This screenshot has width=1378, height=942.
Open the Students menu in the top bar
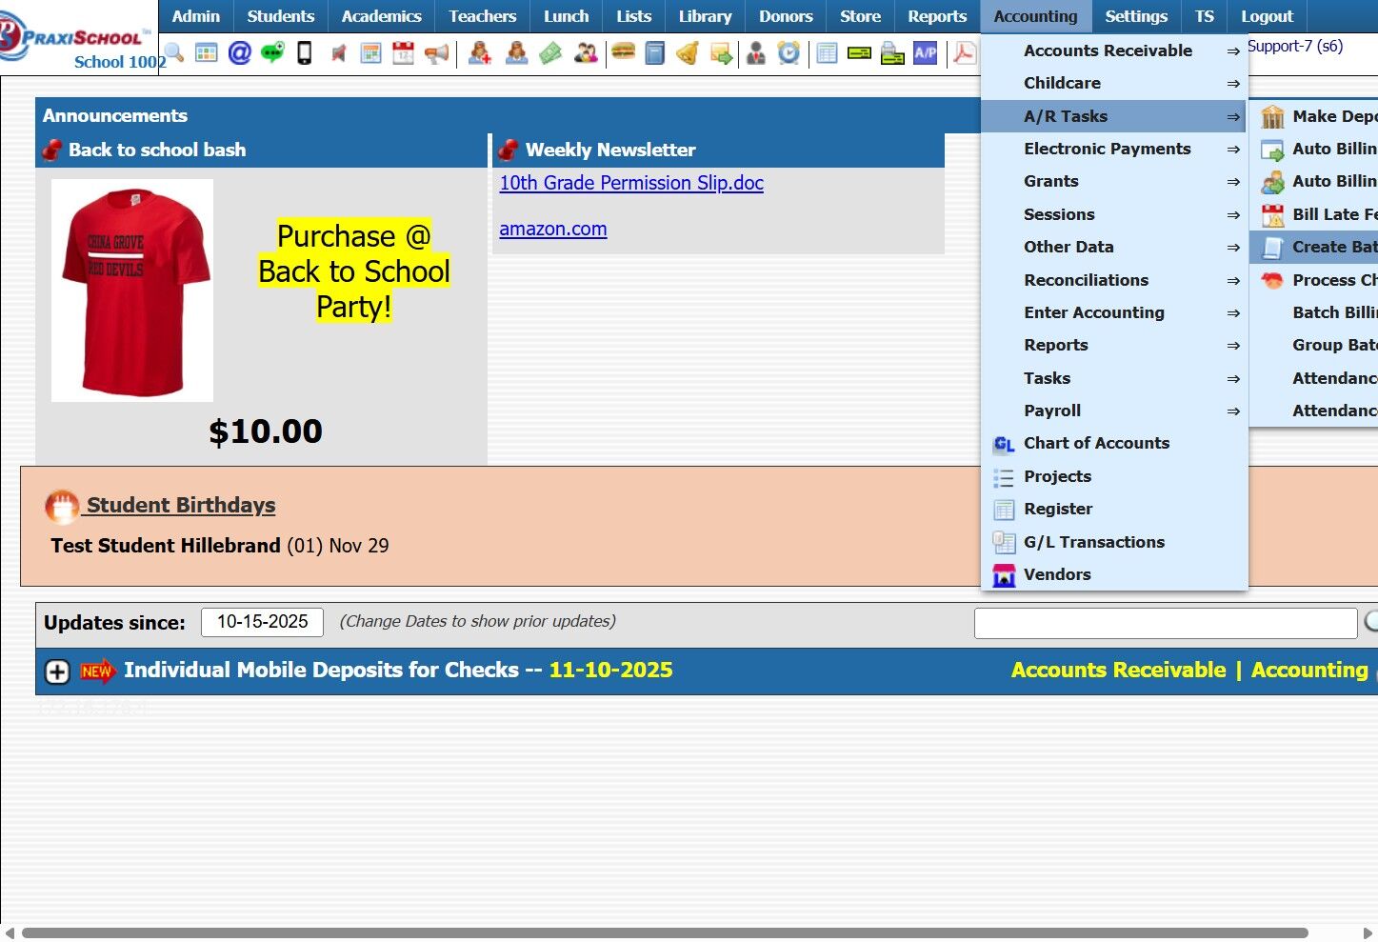click(280, 16)
